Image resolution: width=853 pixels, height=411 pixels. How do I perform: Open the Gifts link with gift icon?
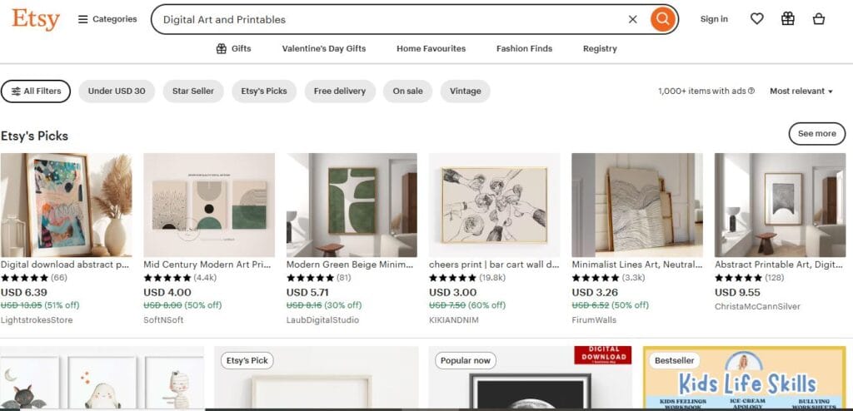tap(233, 49)
